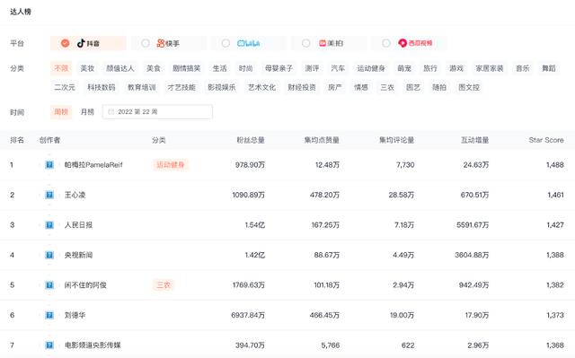The image size is (575, 358).
Task: Filter by the 测评 category
Action: tap(312, 68)
